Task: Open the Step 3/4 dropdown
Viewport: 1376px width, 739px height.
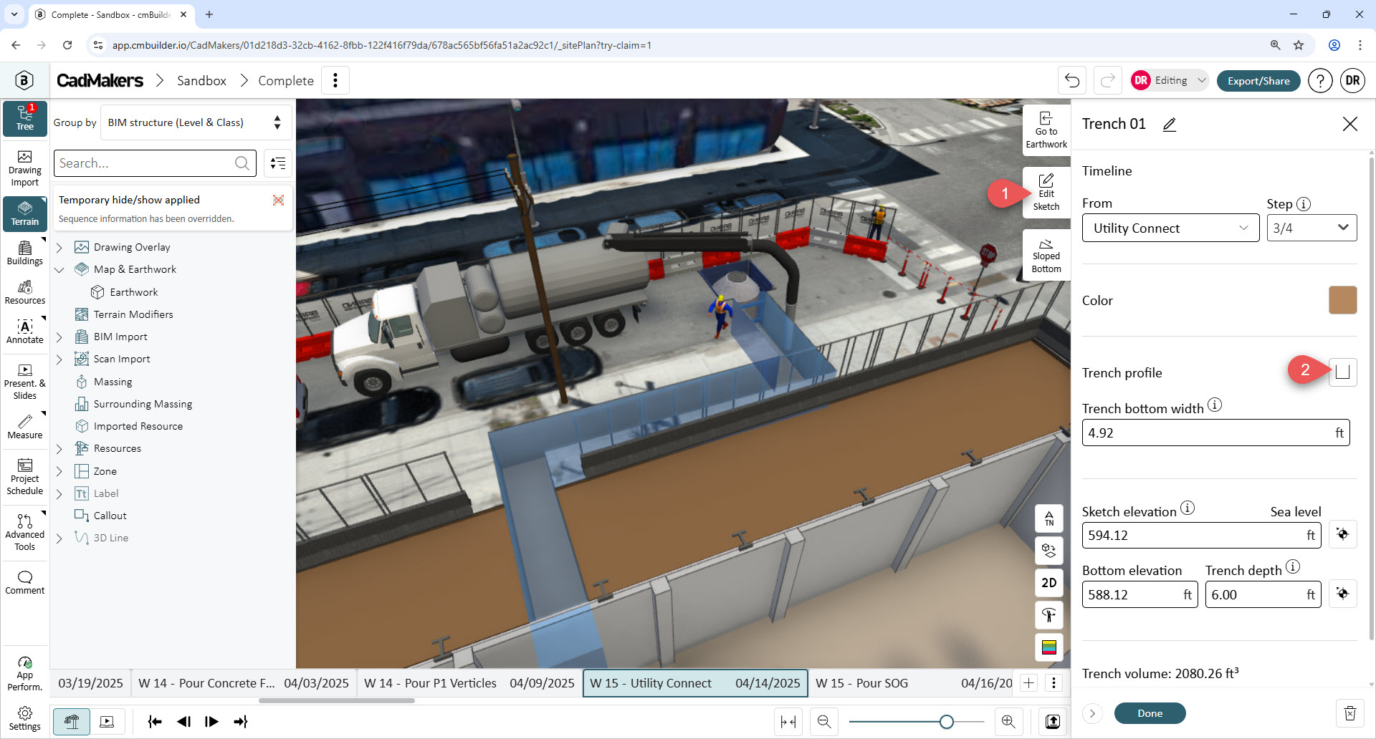Action: tap(1311, 228)
